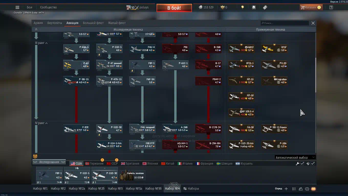
Task: Select the F4U-4 aircraft card
Action: point(142,49)
